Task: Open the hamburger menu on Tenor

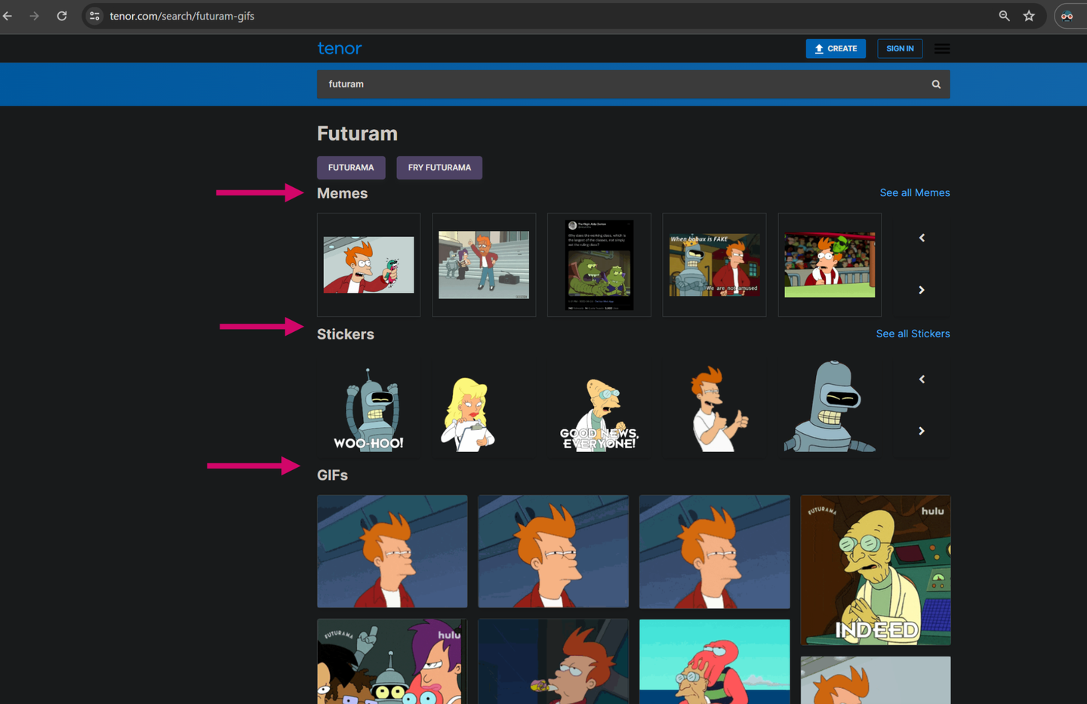Action: (x=942, y=48)
